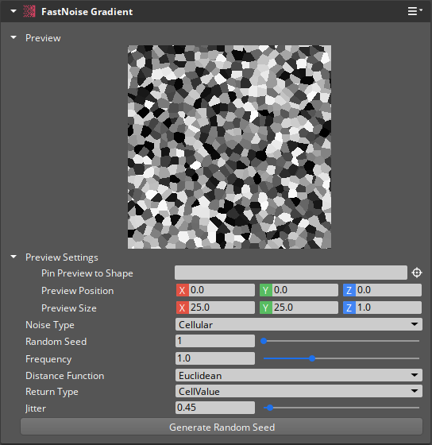Image resolution: width=432 pixels, height=445 pixels.
Task: Click the Noise Type label
Action: [50, 325]
